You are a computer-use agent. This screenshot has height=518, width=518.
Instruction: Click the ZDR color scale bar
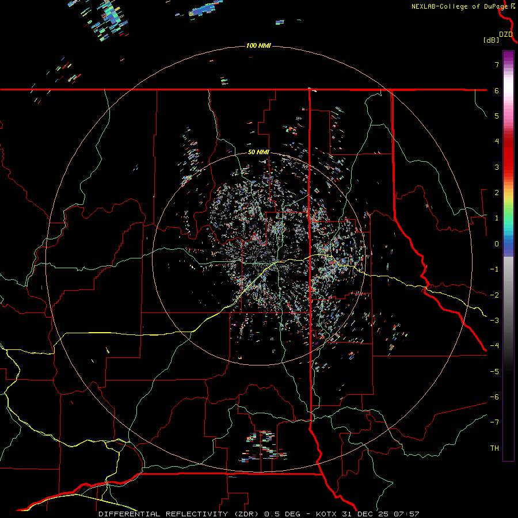coord(508,256)
